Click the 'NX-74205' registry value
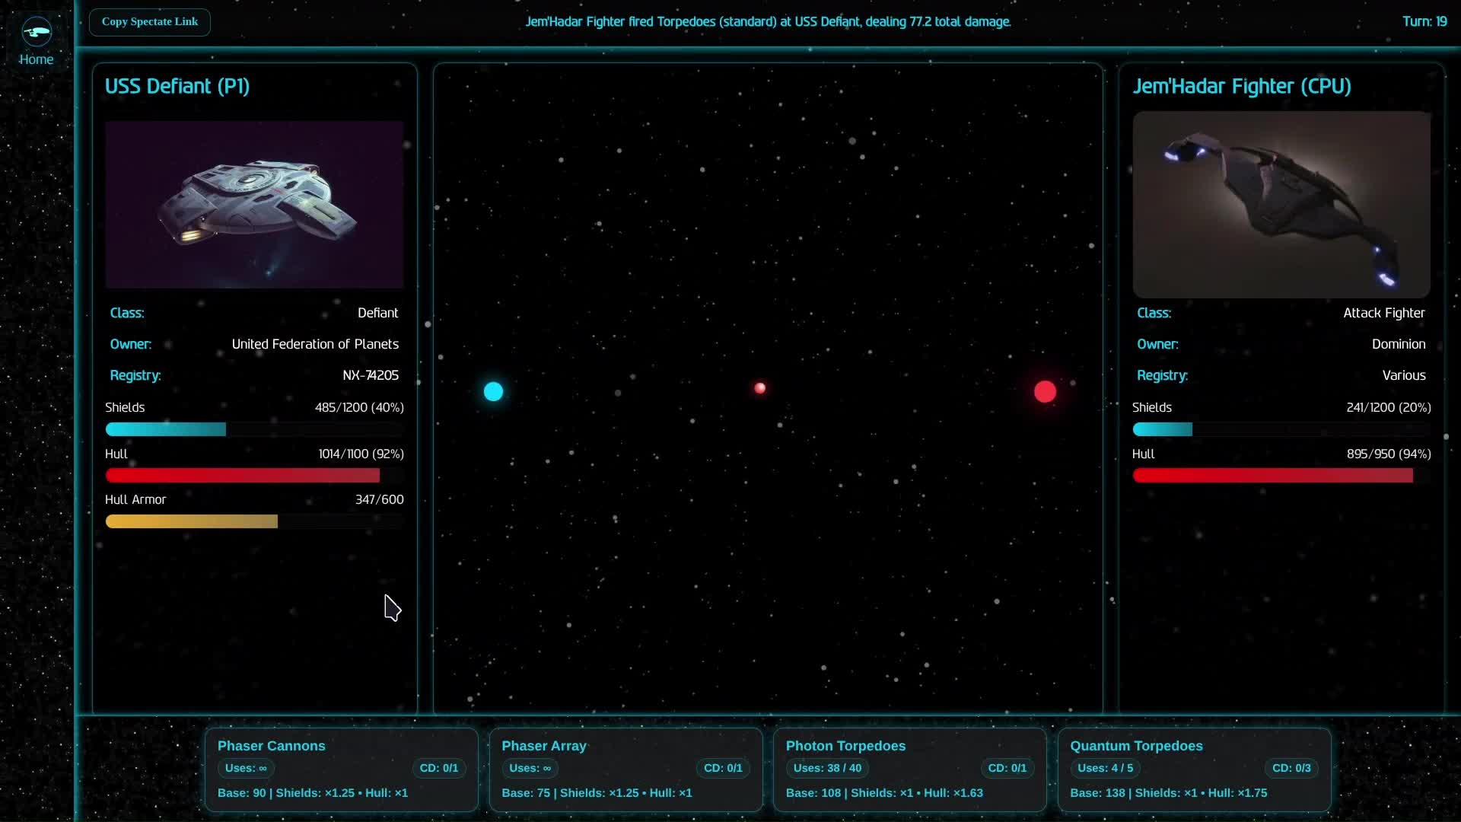This screenshot has height=822, width=1461. point(371,375)
